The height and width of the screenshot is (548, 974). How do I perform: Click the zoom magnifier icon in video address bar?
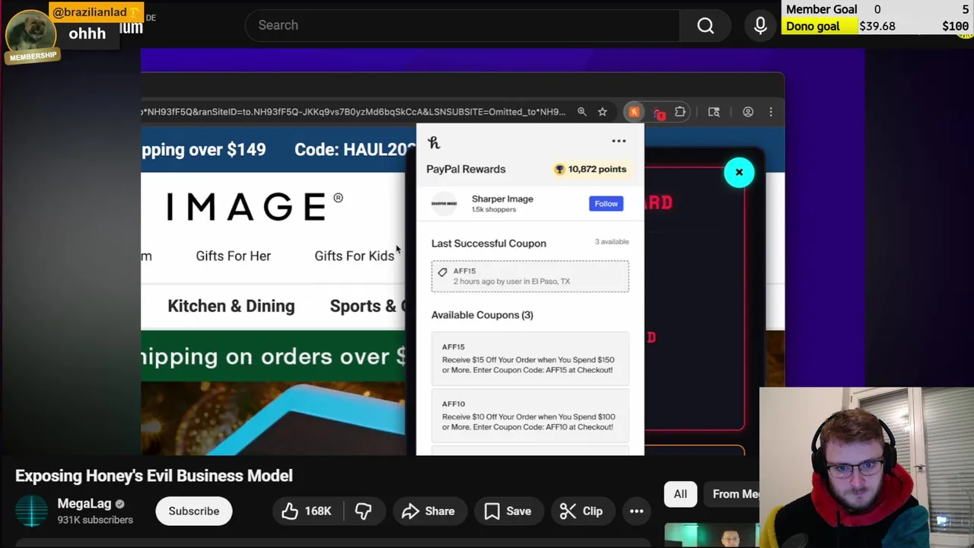(x=581, y=112)
